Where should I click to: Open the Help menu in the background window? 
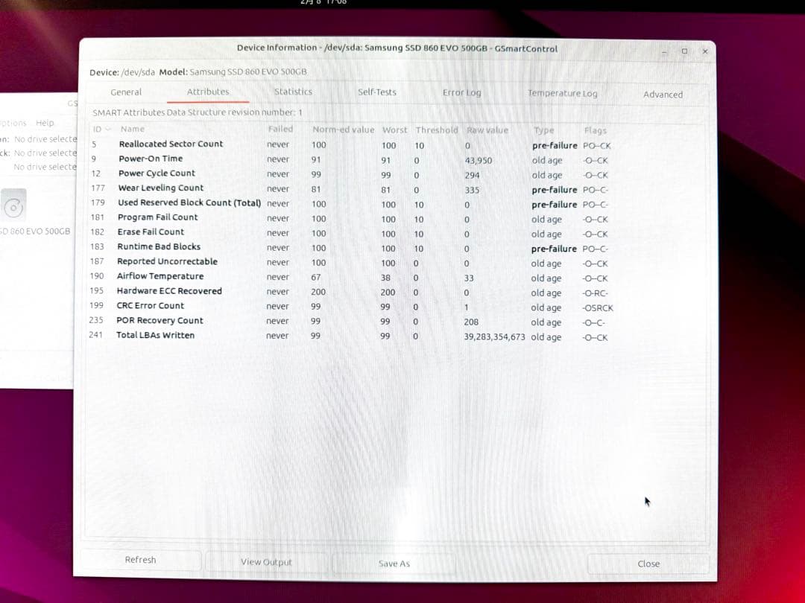45,123
